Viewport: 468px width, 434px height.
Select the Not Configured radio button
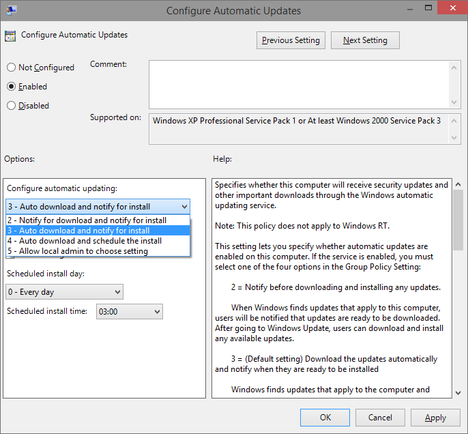tap(11, 68)
